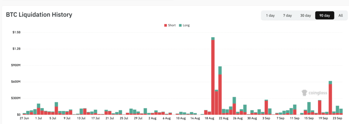Click the coinglass watermark logo
The height and width of the screenshot is (124, 349).
tap(314, 93)
